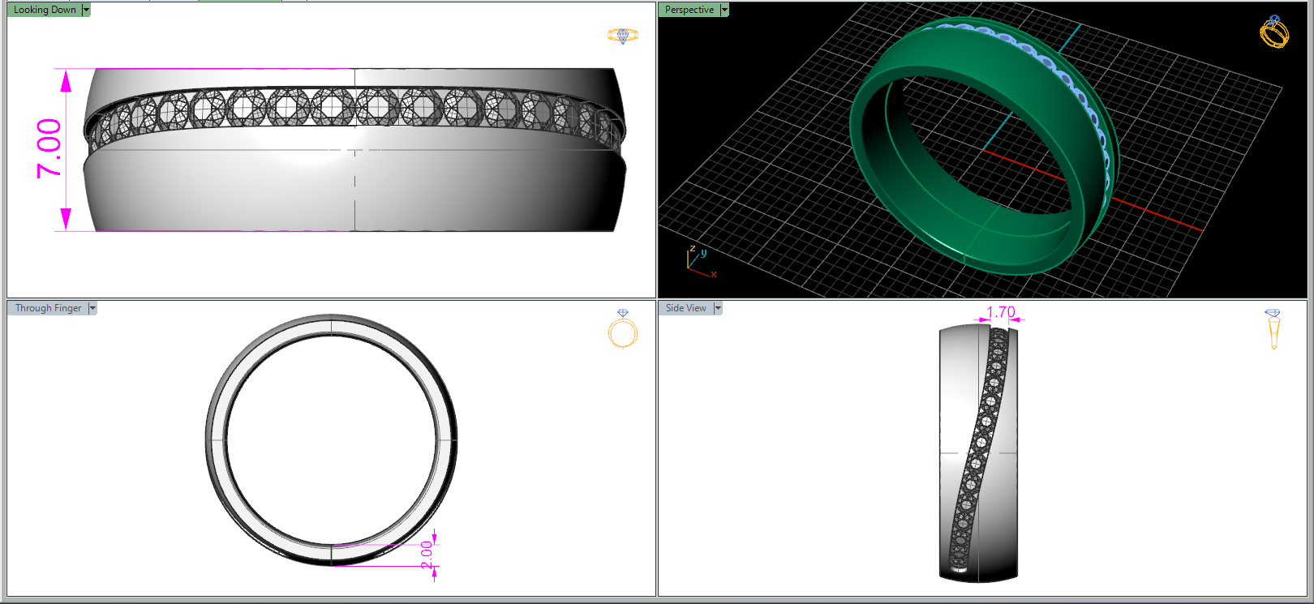Open the Perspective viewport dropdown arrow
Viewport: 1314px width, 604px height.
click(724, 10)
